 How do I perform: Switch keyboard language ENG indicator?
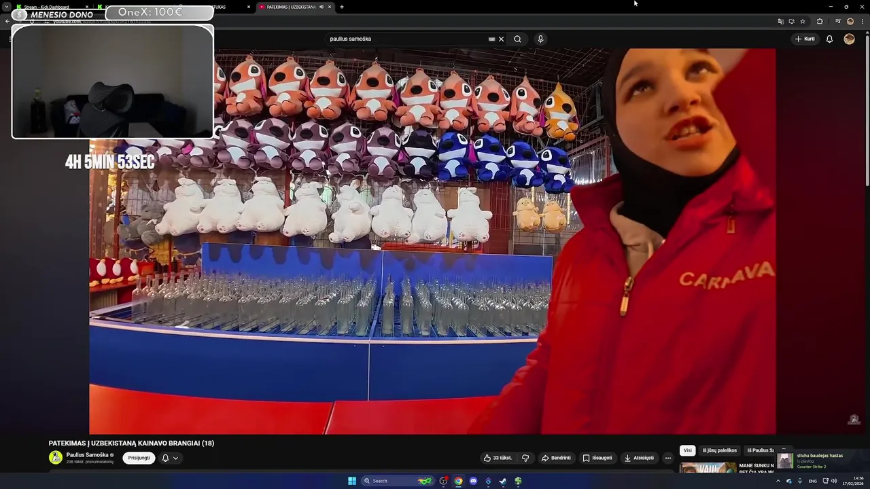[x=812, y=481]
